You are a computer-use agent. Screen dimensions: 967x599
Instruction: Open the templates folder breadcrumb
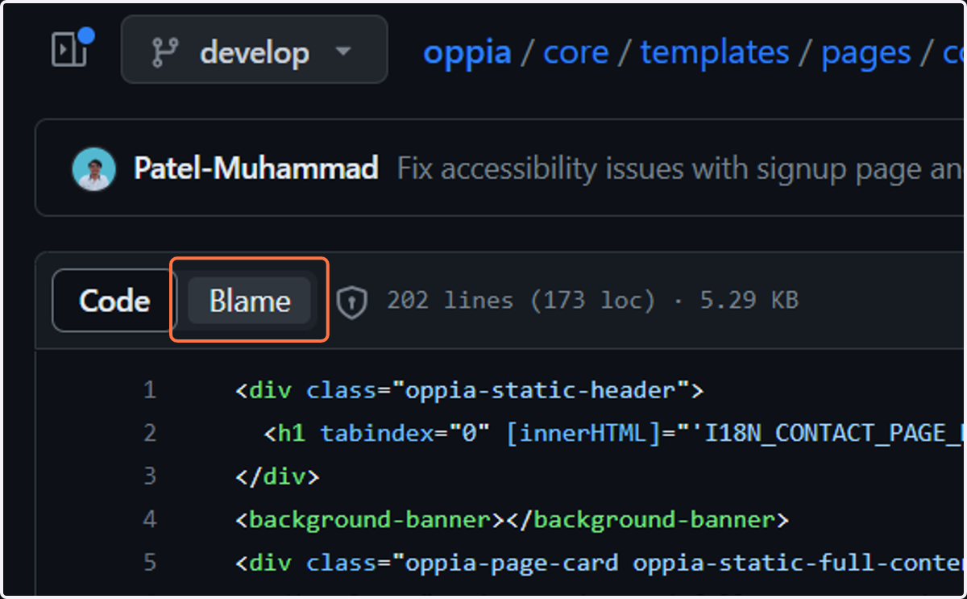715,53
